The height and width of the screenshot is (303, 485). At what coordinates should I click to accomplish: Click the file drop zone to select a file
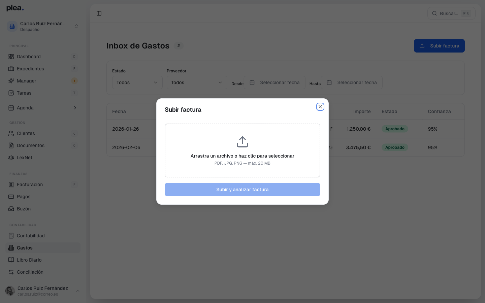pos(242,150)
